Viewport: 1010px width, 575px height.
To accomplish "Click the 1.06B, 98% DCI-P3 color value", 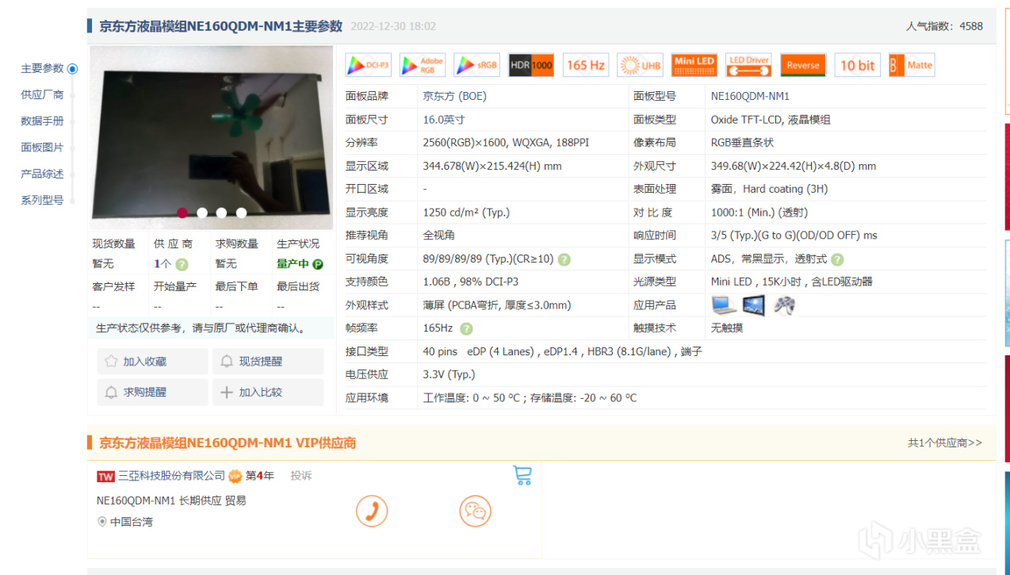I will coord(471,282).
